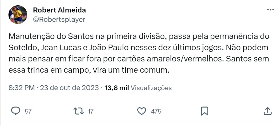Click the Visualizações label

(151, 88)
